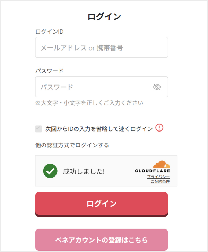Viewport: 208px width, 252px height.
Task: Click the CLOUDFLARE wordmark text
Action: coord(153,171)
